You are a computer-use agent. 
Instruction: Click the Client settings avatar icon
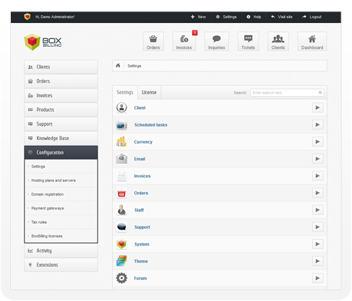pos(121,108)
